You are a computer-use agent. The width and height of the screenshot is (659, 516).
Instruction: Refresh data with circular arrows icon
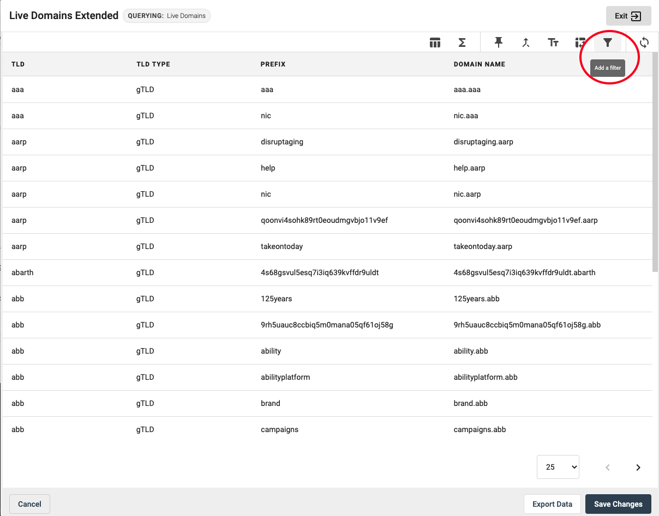(x=644, y=43)
